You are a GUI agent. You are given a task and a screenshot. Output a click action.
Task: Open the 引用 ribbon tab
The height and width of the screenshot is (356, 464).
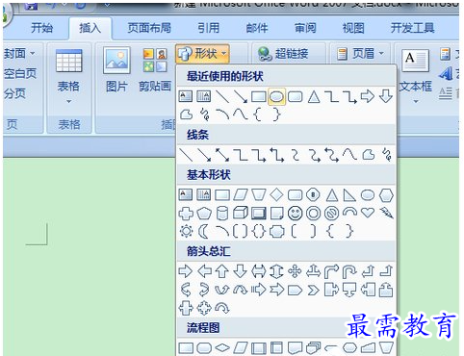(x=208, y=28)
